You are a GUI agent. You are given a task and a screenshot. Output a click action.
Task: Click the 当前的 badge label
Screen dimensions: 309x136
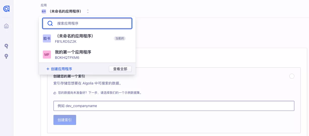(120, 38)
